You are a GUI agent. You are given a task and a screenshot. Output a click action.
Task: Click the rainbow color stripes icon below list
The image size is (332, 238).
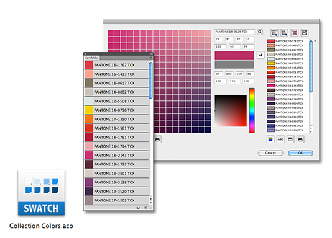pos(270,139)
